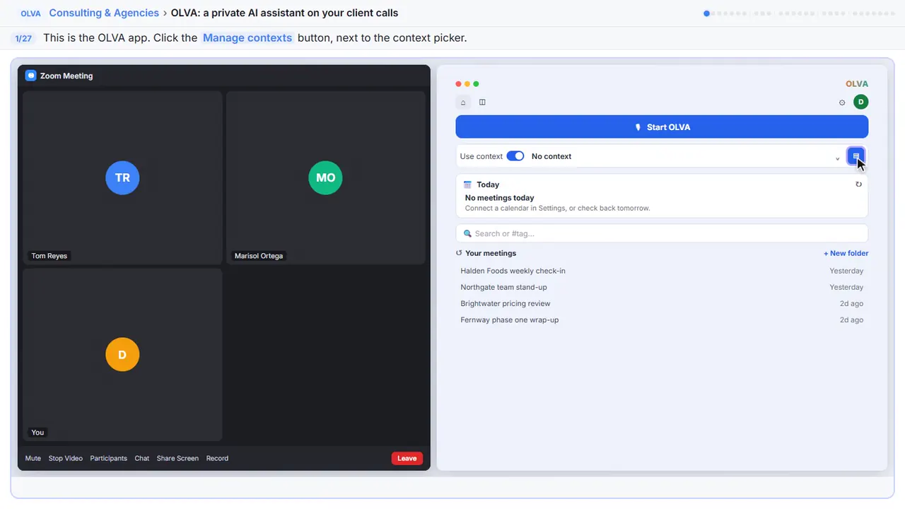
Task: Click the Zoom Meeting logo icon
Action: pos(30,76)
